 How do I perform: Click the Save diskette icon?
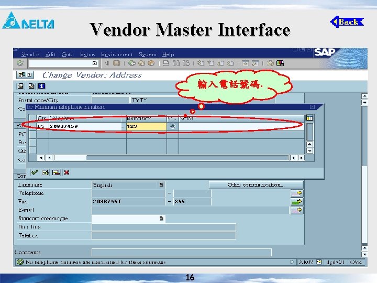[x=117, y=63]
